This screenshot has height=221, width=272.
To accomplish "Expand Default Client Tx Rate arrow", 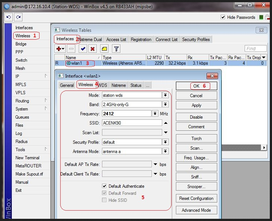I will pyautogui.click(x=156, y=174).
